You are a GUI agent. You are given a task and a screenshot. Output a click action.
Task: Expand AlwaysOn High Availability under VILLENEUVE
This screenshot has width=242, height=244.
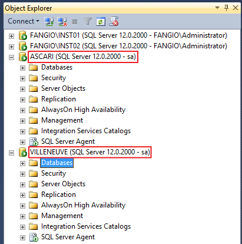point(22,206)
